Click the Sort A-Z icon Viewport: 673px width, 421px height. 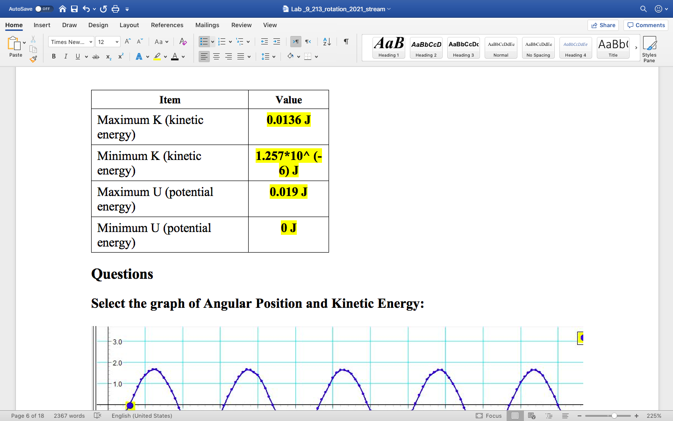(327, 42)
